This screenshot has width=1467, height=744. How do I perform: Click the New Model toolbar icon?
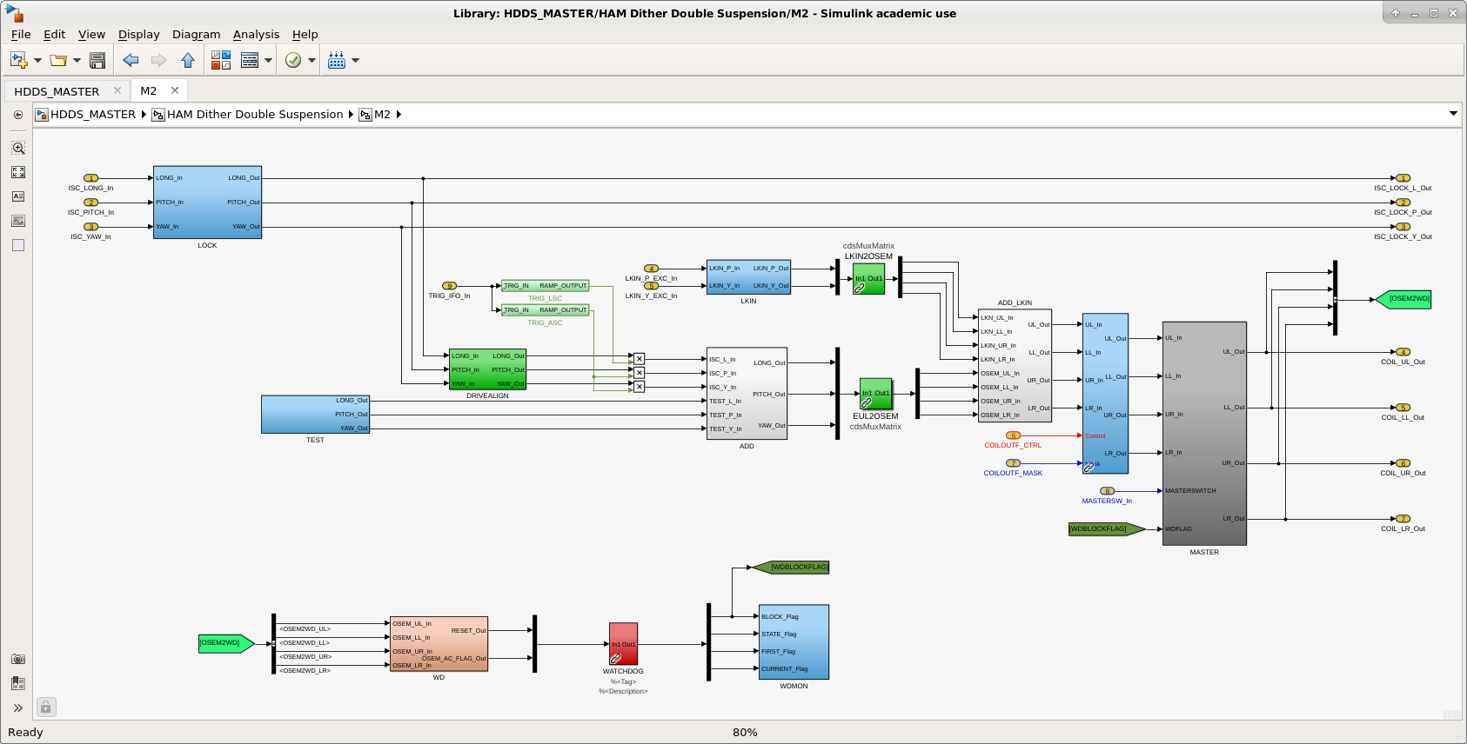point(18,60)
